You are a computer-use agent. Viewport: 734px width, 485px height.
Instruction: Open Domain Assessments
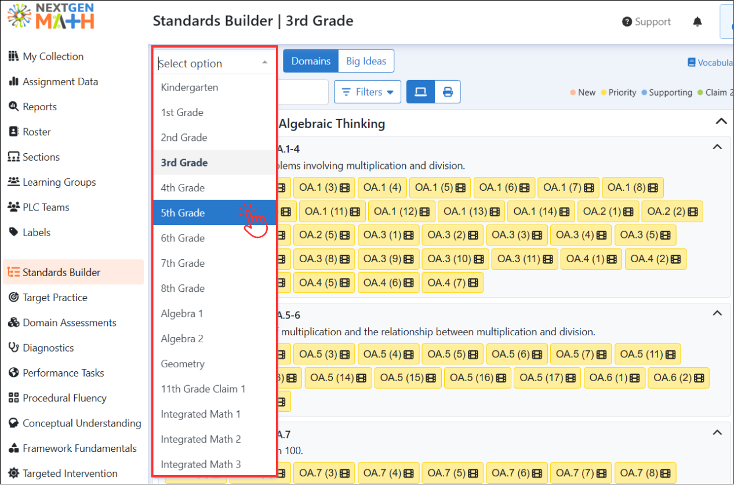pyautogui.click(x=63, y=323)
